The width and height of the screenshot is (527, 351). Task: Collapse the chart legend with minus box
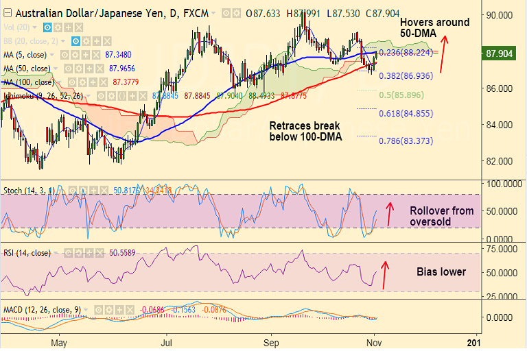click(8, 13)
